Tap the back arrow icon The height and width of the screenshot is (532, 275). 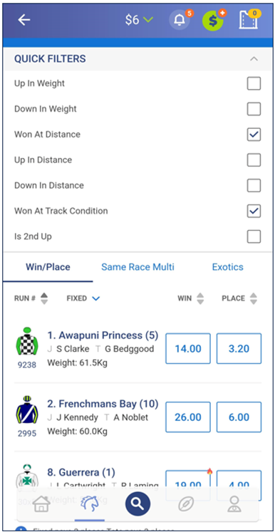click(x=24, y=20)
